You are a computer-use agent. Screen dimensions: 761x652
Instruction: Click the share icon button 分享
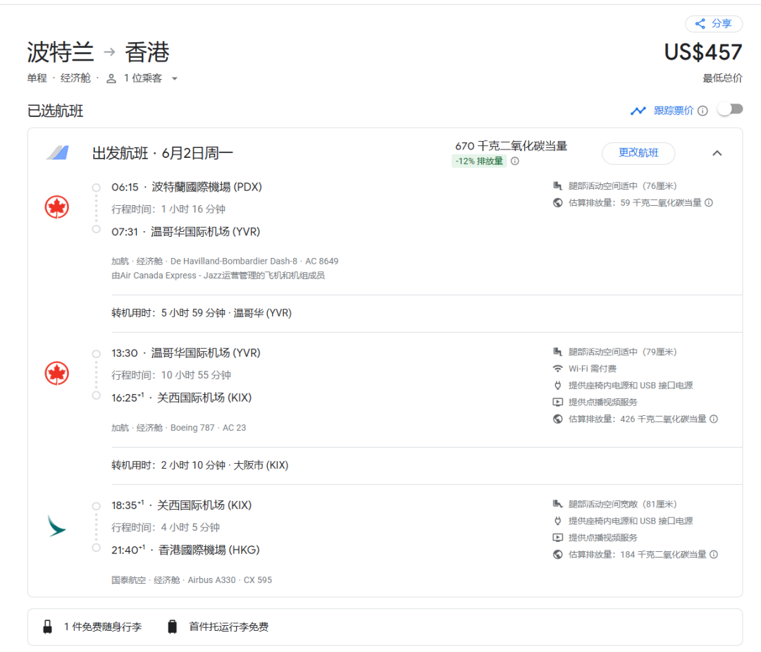[713, 23]
